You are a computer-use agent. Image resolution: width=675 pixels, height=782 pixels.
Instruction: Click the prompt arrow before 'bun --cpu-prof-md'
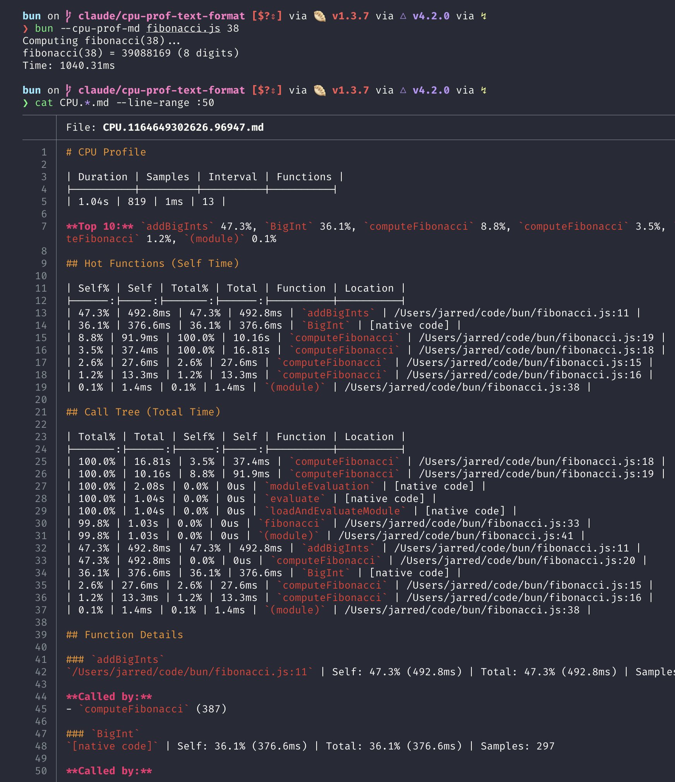tap(26, 29)
